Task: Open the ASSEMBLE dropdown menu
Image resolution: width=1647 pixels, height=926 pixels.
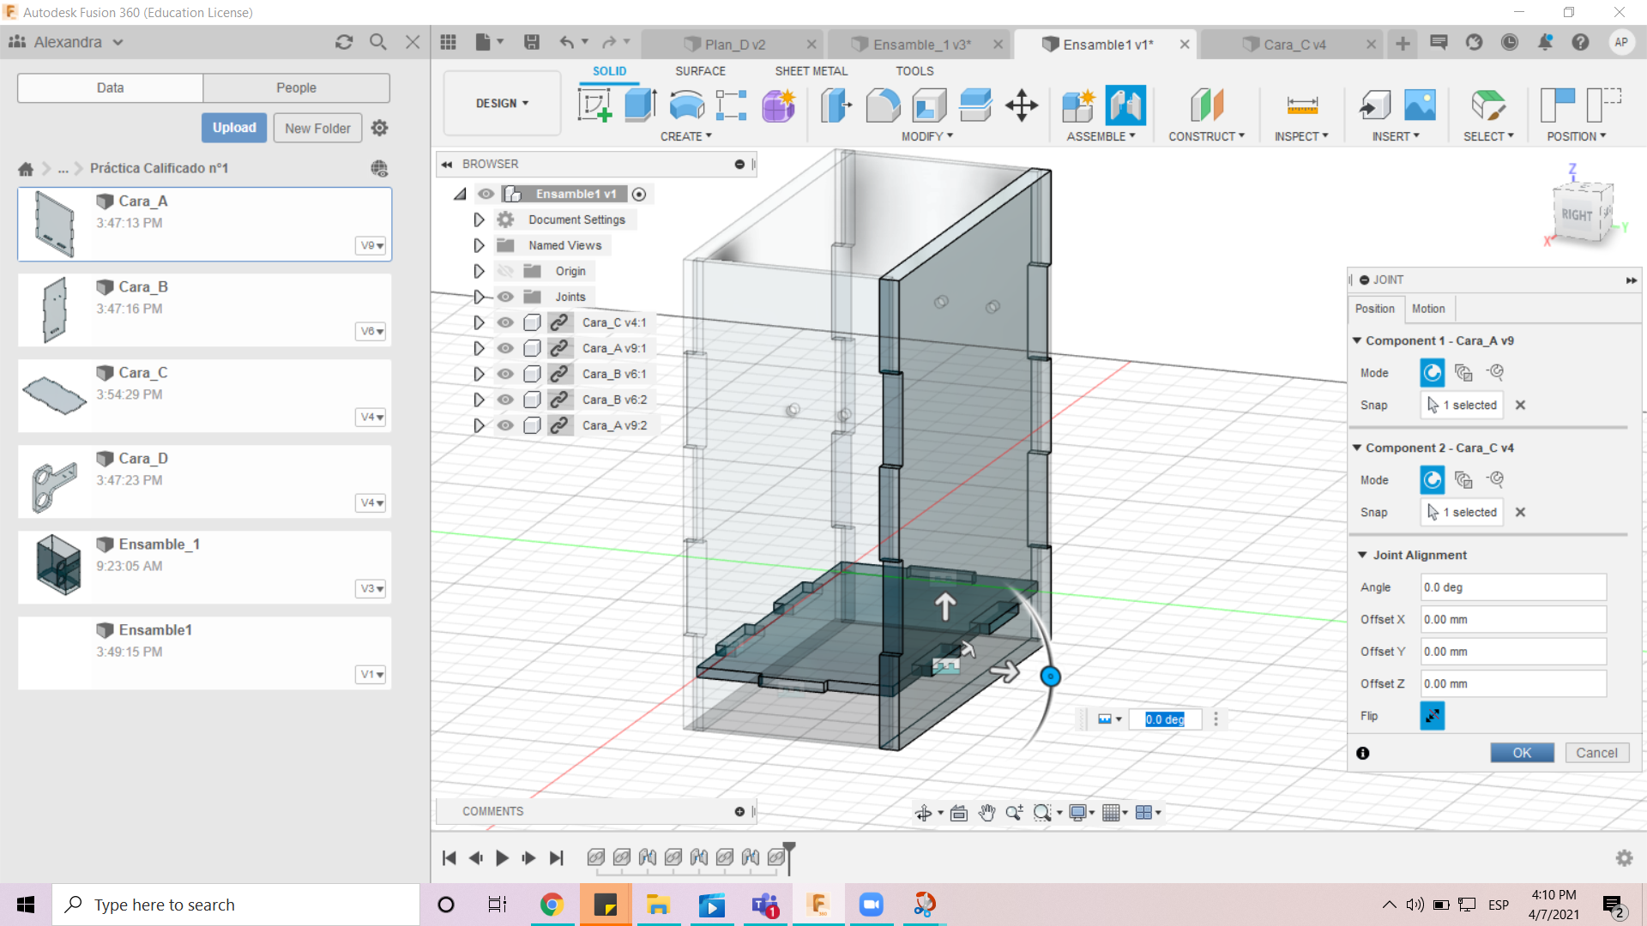Action: tap(1101, 136)
